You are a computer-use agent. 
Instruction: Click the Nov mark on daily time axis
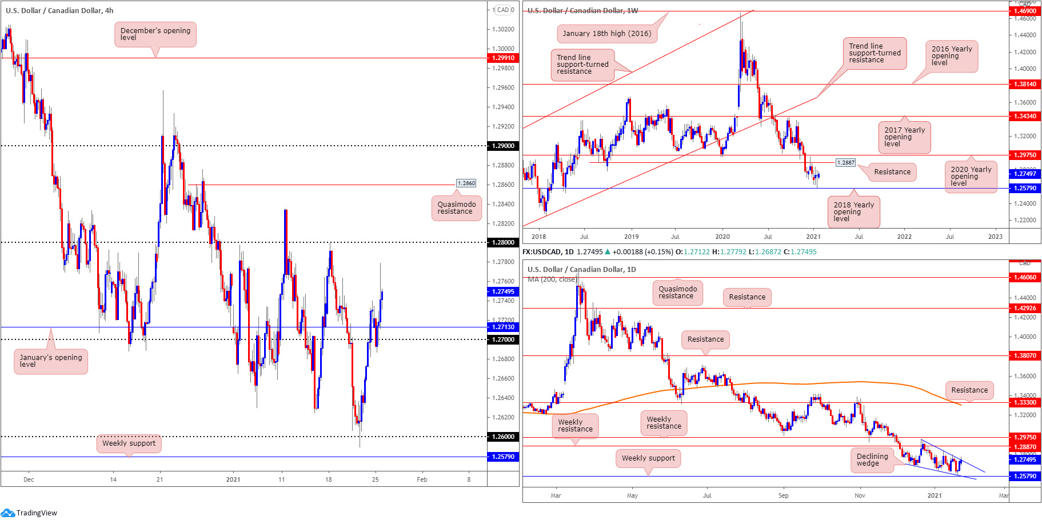point(860,495)
